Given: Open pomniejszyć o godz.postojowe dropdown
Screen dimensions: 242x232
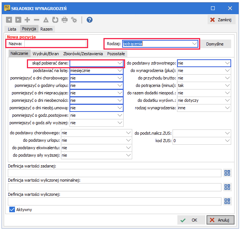Looking at the screenshot, I should (x=120, y=115).
